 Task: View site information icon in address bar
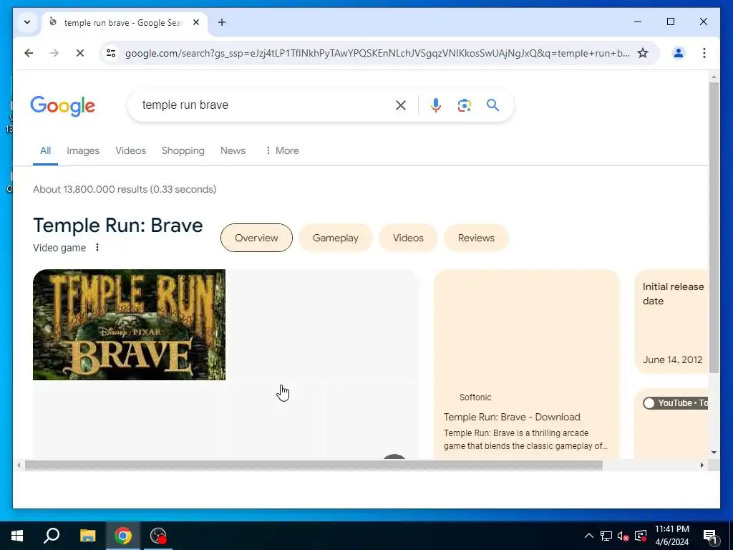point(111,53)
